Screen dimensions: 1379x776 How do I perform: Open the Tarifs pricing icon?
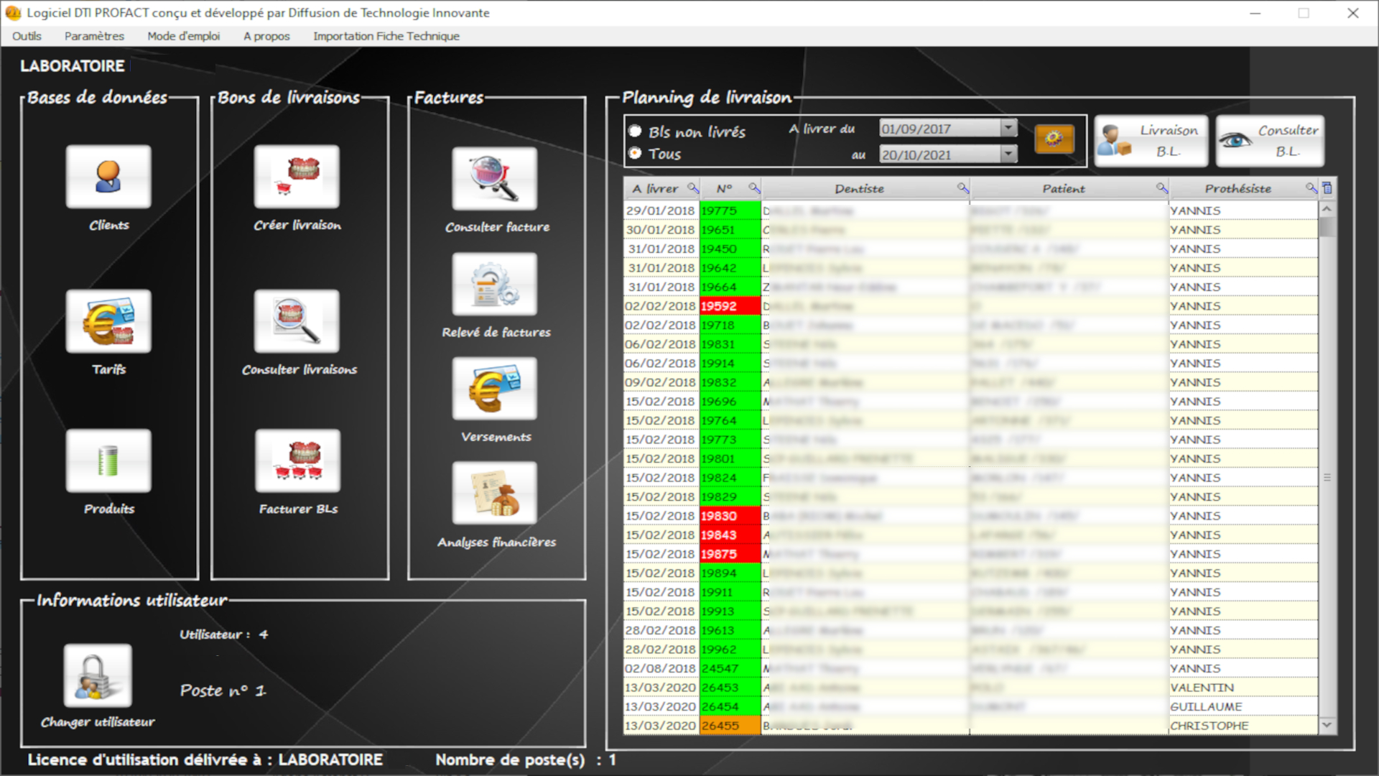[108, 321]
